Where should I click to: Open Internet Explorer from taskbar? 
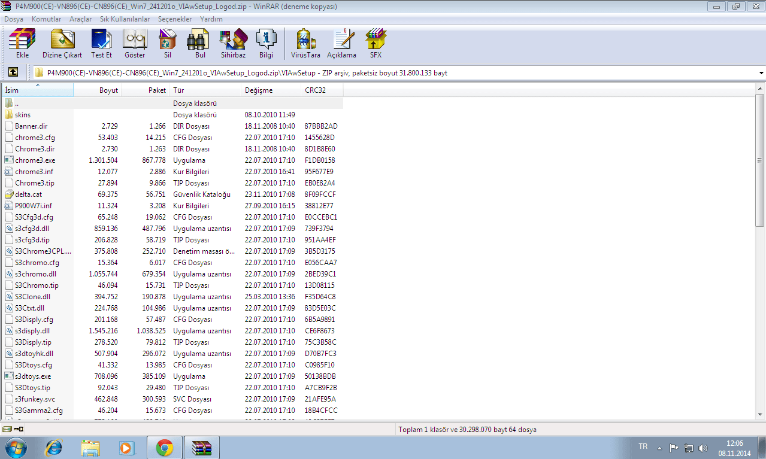pos(55,447)
